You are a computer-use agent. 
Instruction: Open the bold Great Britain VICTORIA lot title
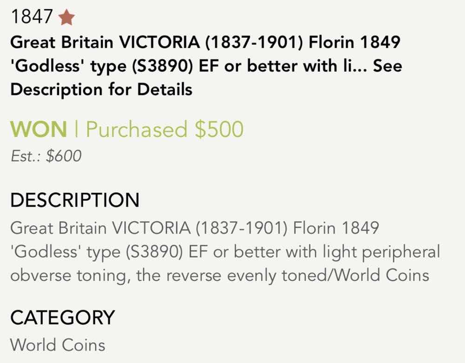tap(205, 43)
